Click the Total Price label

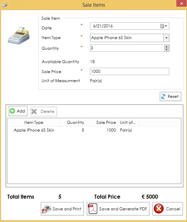click(107, 197)
